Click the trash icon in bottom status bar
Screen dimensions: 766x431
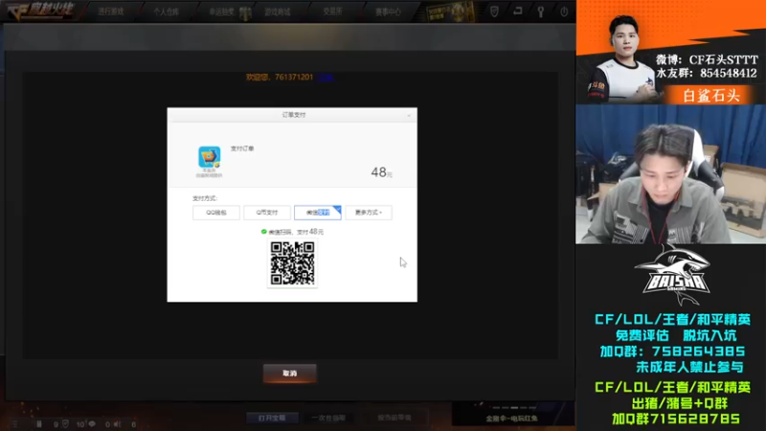38,424
